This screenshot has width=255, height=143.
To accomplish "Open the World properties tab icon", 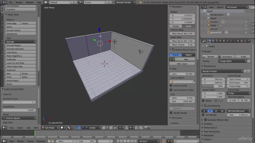I will coord(220,41).
